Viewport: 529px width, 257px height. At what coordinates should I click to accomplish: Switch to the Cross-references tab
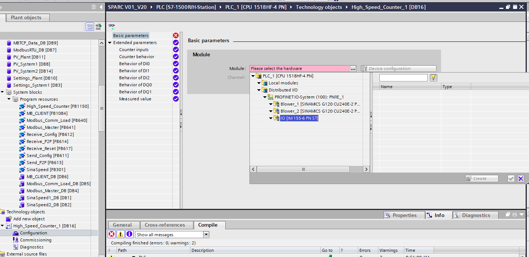tap(165, 225)
